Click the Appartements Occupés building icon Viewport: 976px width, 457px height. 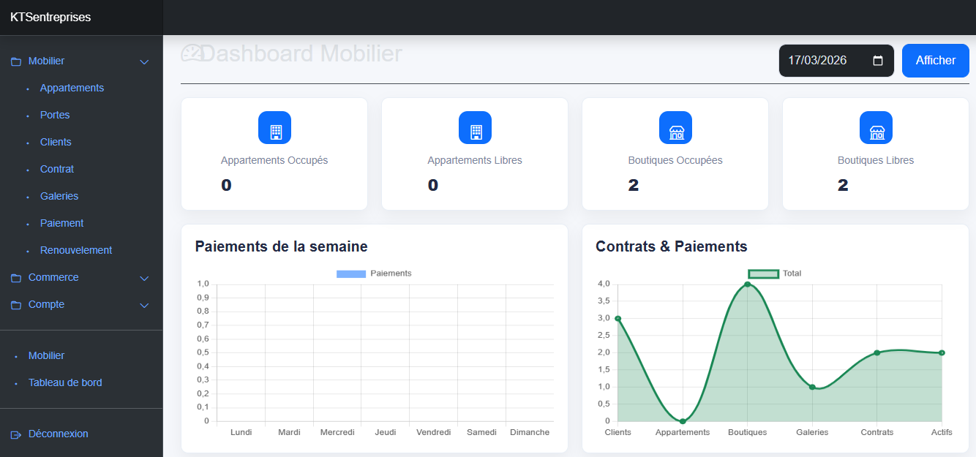coord(274,127)
